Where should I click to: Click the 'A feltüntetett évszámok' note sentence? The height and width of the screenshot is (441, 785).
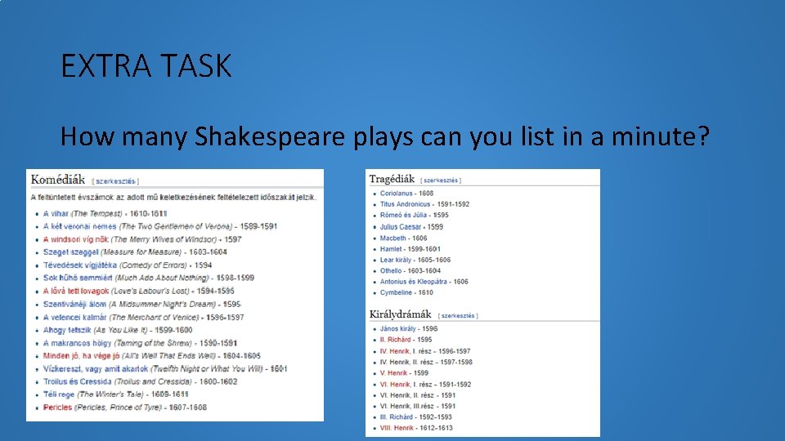(x=173, y=197)
